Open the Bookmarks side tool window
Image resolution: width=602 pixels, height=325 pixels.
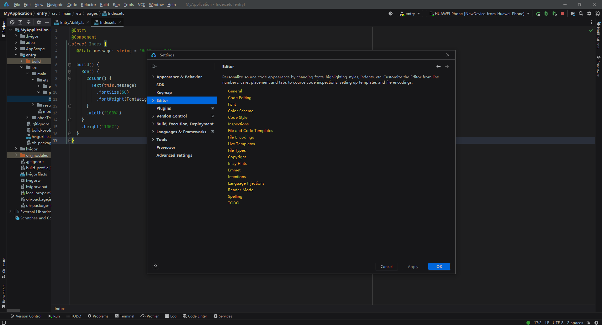3,296
